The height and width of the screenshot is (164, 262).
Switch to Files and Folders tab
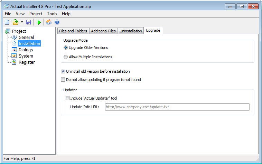click(x=73, y=31)
